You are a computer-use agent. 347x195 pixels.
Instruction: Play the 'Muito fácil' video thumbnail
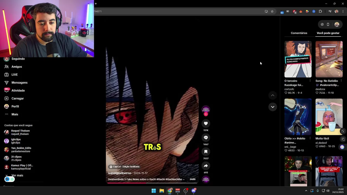(x=329, y=117)
